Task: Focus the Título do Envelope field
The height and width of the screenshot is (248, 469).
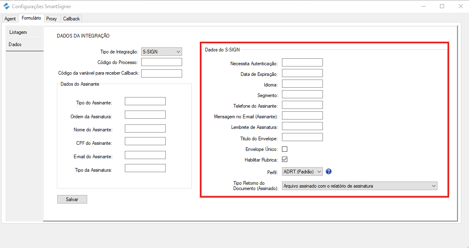Action: [x=302, y=137]
